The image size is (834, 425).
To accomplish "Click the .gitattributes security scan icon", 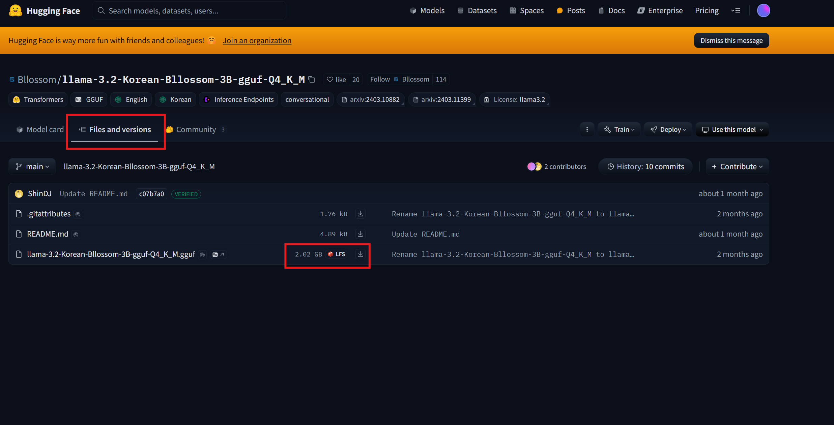I will pos(78,214).
